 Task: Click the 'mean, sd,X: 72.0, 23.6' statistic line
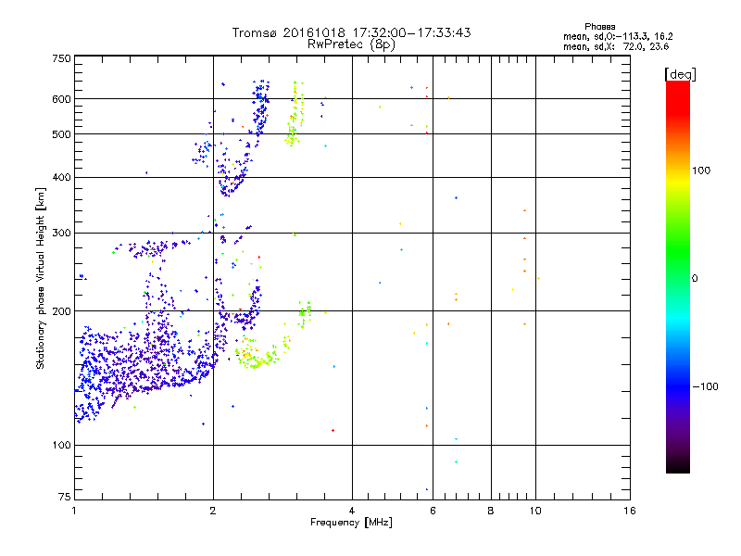tap(616, 46)
